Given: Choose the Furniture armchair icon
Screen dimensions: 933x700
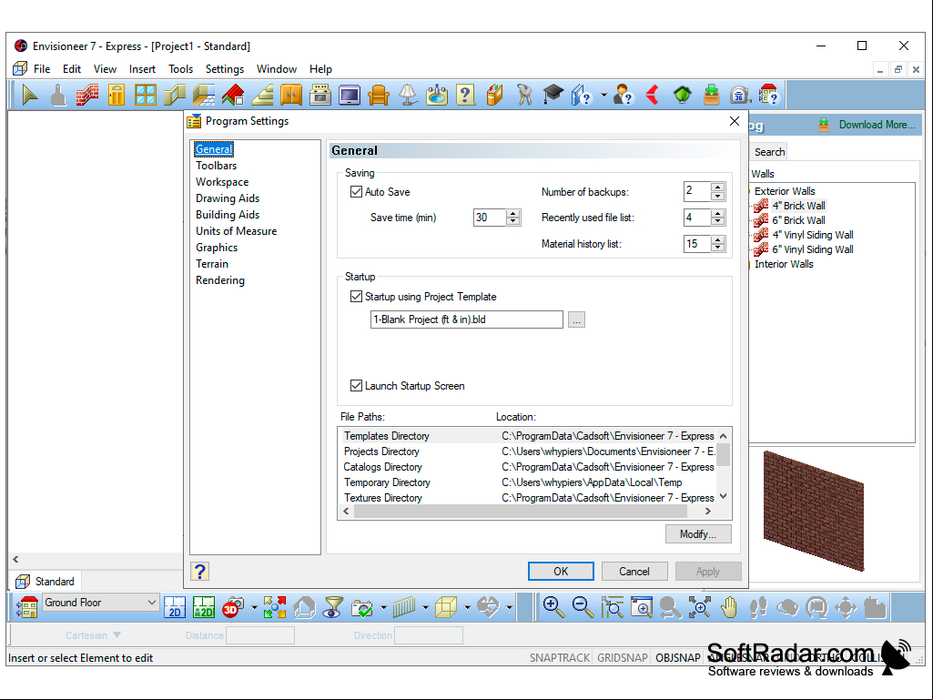Looking at the screenshot, I should pyautogui.click(x=379, y=95).
